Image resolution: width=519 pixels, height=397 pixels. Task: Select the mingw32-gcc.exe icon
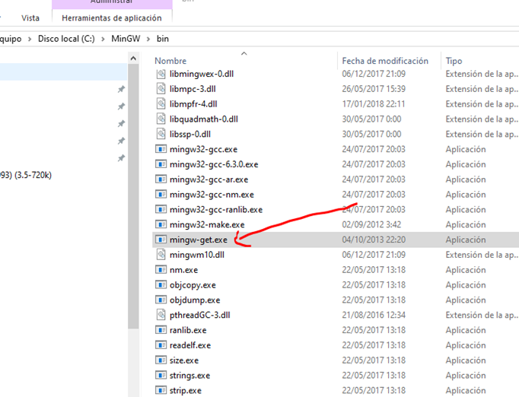pos(161,149)
